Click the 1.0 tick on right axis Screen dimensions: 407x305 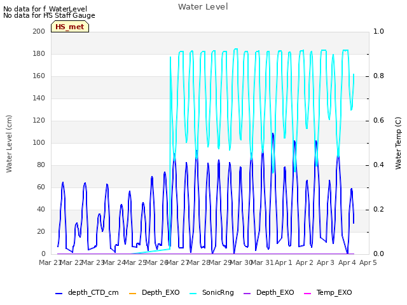coord(378,31)
